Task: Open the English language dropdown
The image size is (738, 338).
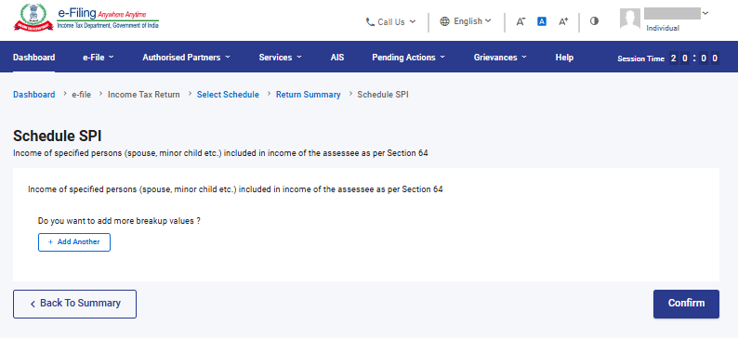Action: tap(466, 21)
